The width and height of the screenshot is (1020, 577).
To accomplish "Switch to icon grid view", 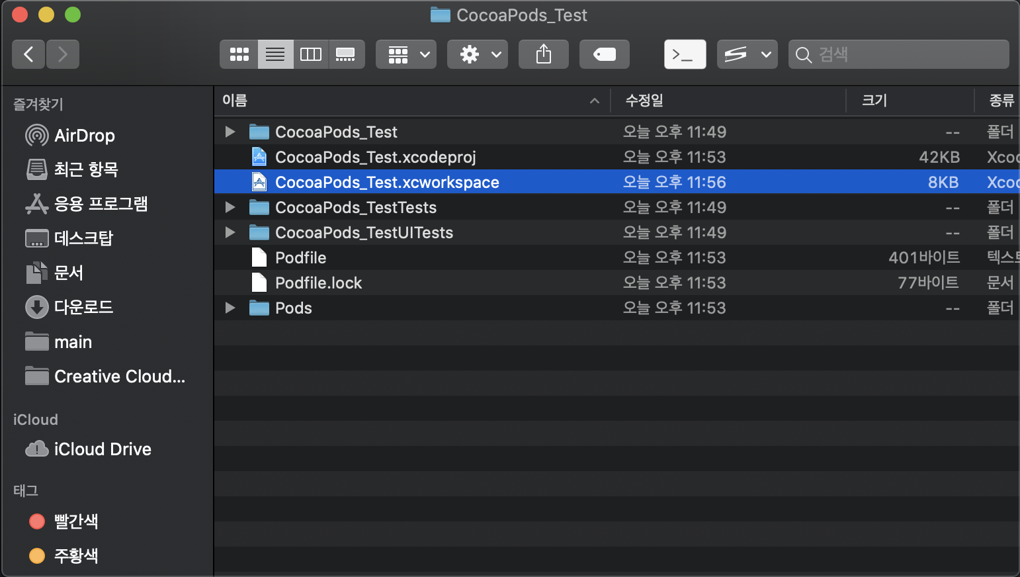I will (239, 54).
